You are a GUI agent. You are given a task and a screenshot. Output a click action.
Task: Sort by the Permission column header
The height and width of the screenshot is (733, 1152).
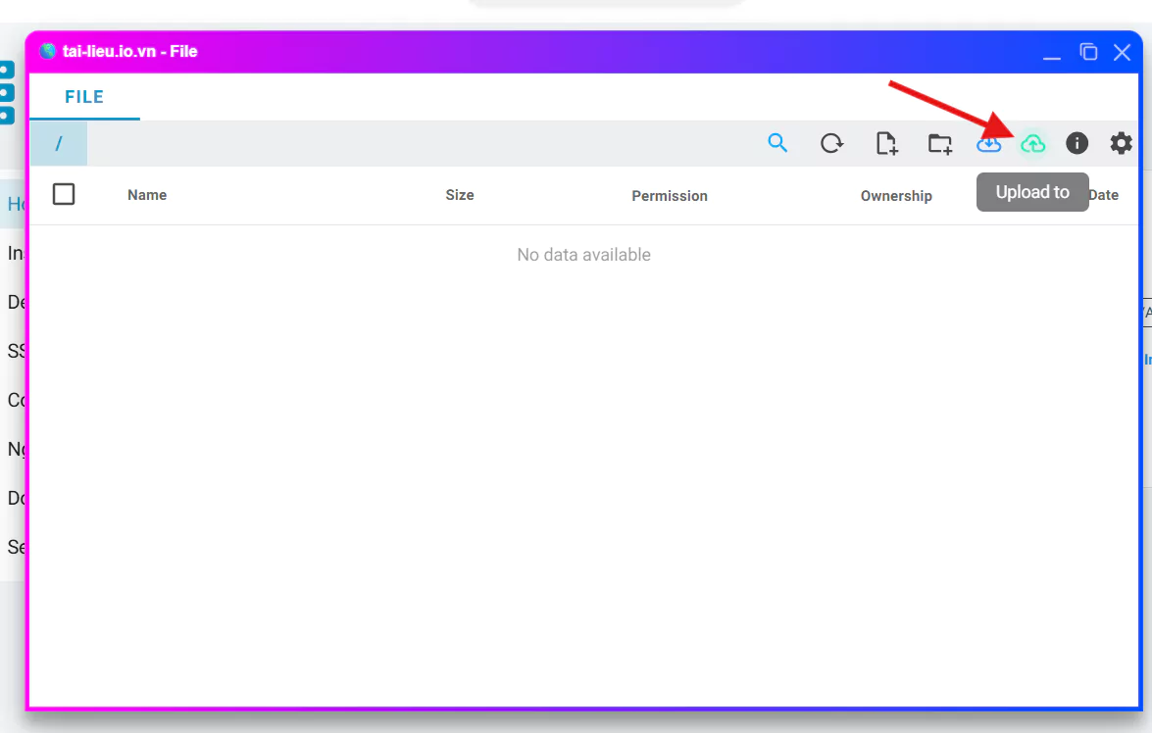(669, 196)
